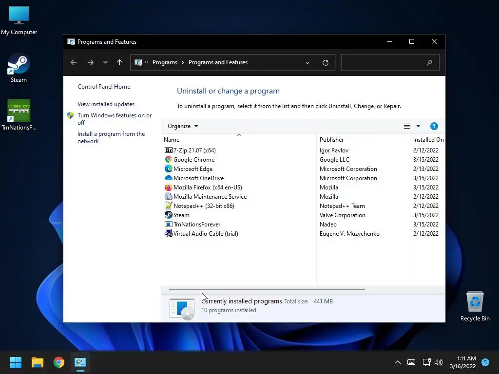Click publisher Nadeo
Screen dimensions: 499x374
click(x=328, y=224)
